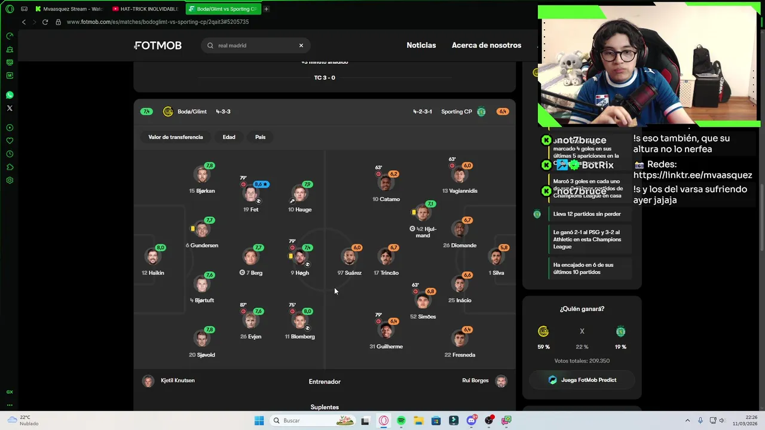
Task: Open coach Rui Borges profile
Action: [x=484, y=380]
